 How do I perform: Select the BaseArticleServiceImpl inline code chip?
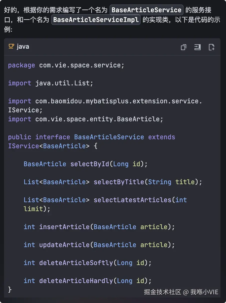(96, 20)
